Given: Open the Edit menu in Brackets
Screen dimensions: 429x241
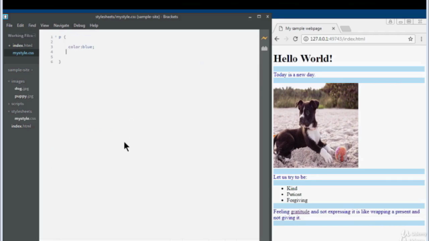Looking at the screenshot, I should click(x=20, y=25).
